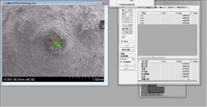Click the red X delete-all measurements icon

click(x=130, y=10)
